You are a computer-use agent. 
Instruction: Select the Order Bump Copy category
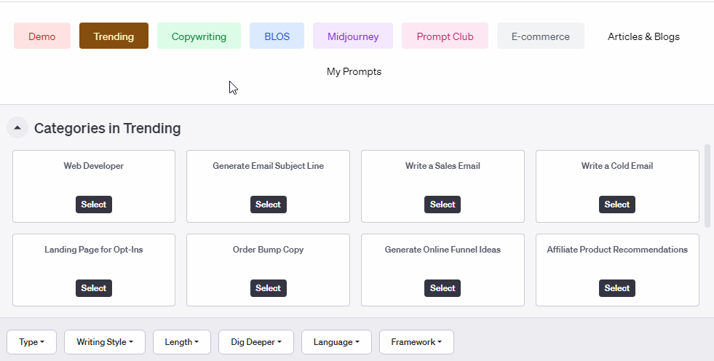pyautogui.click(x=268, y=288)
